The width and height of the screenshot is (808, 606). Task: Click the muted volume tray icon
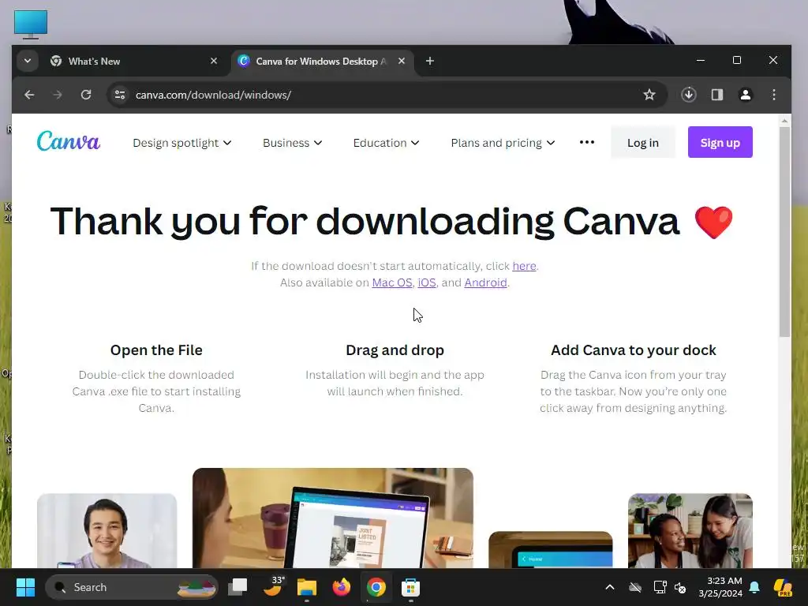tap(680, 587)
